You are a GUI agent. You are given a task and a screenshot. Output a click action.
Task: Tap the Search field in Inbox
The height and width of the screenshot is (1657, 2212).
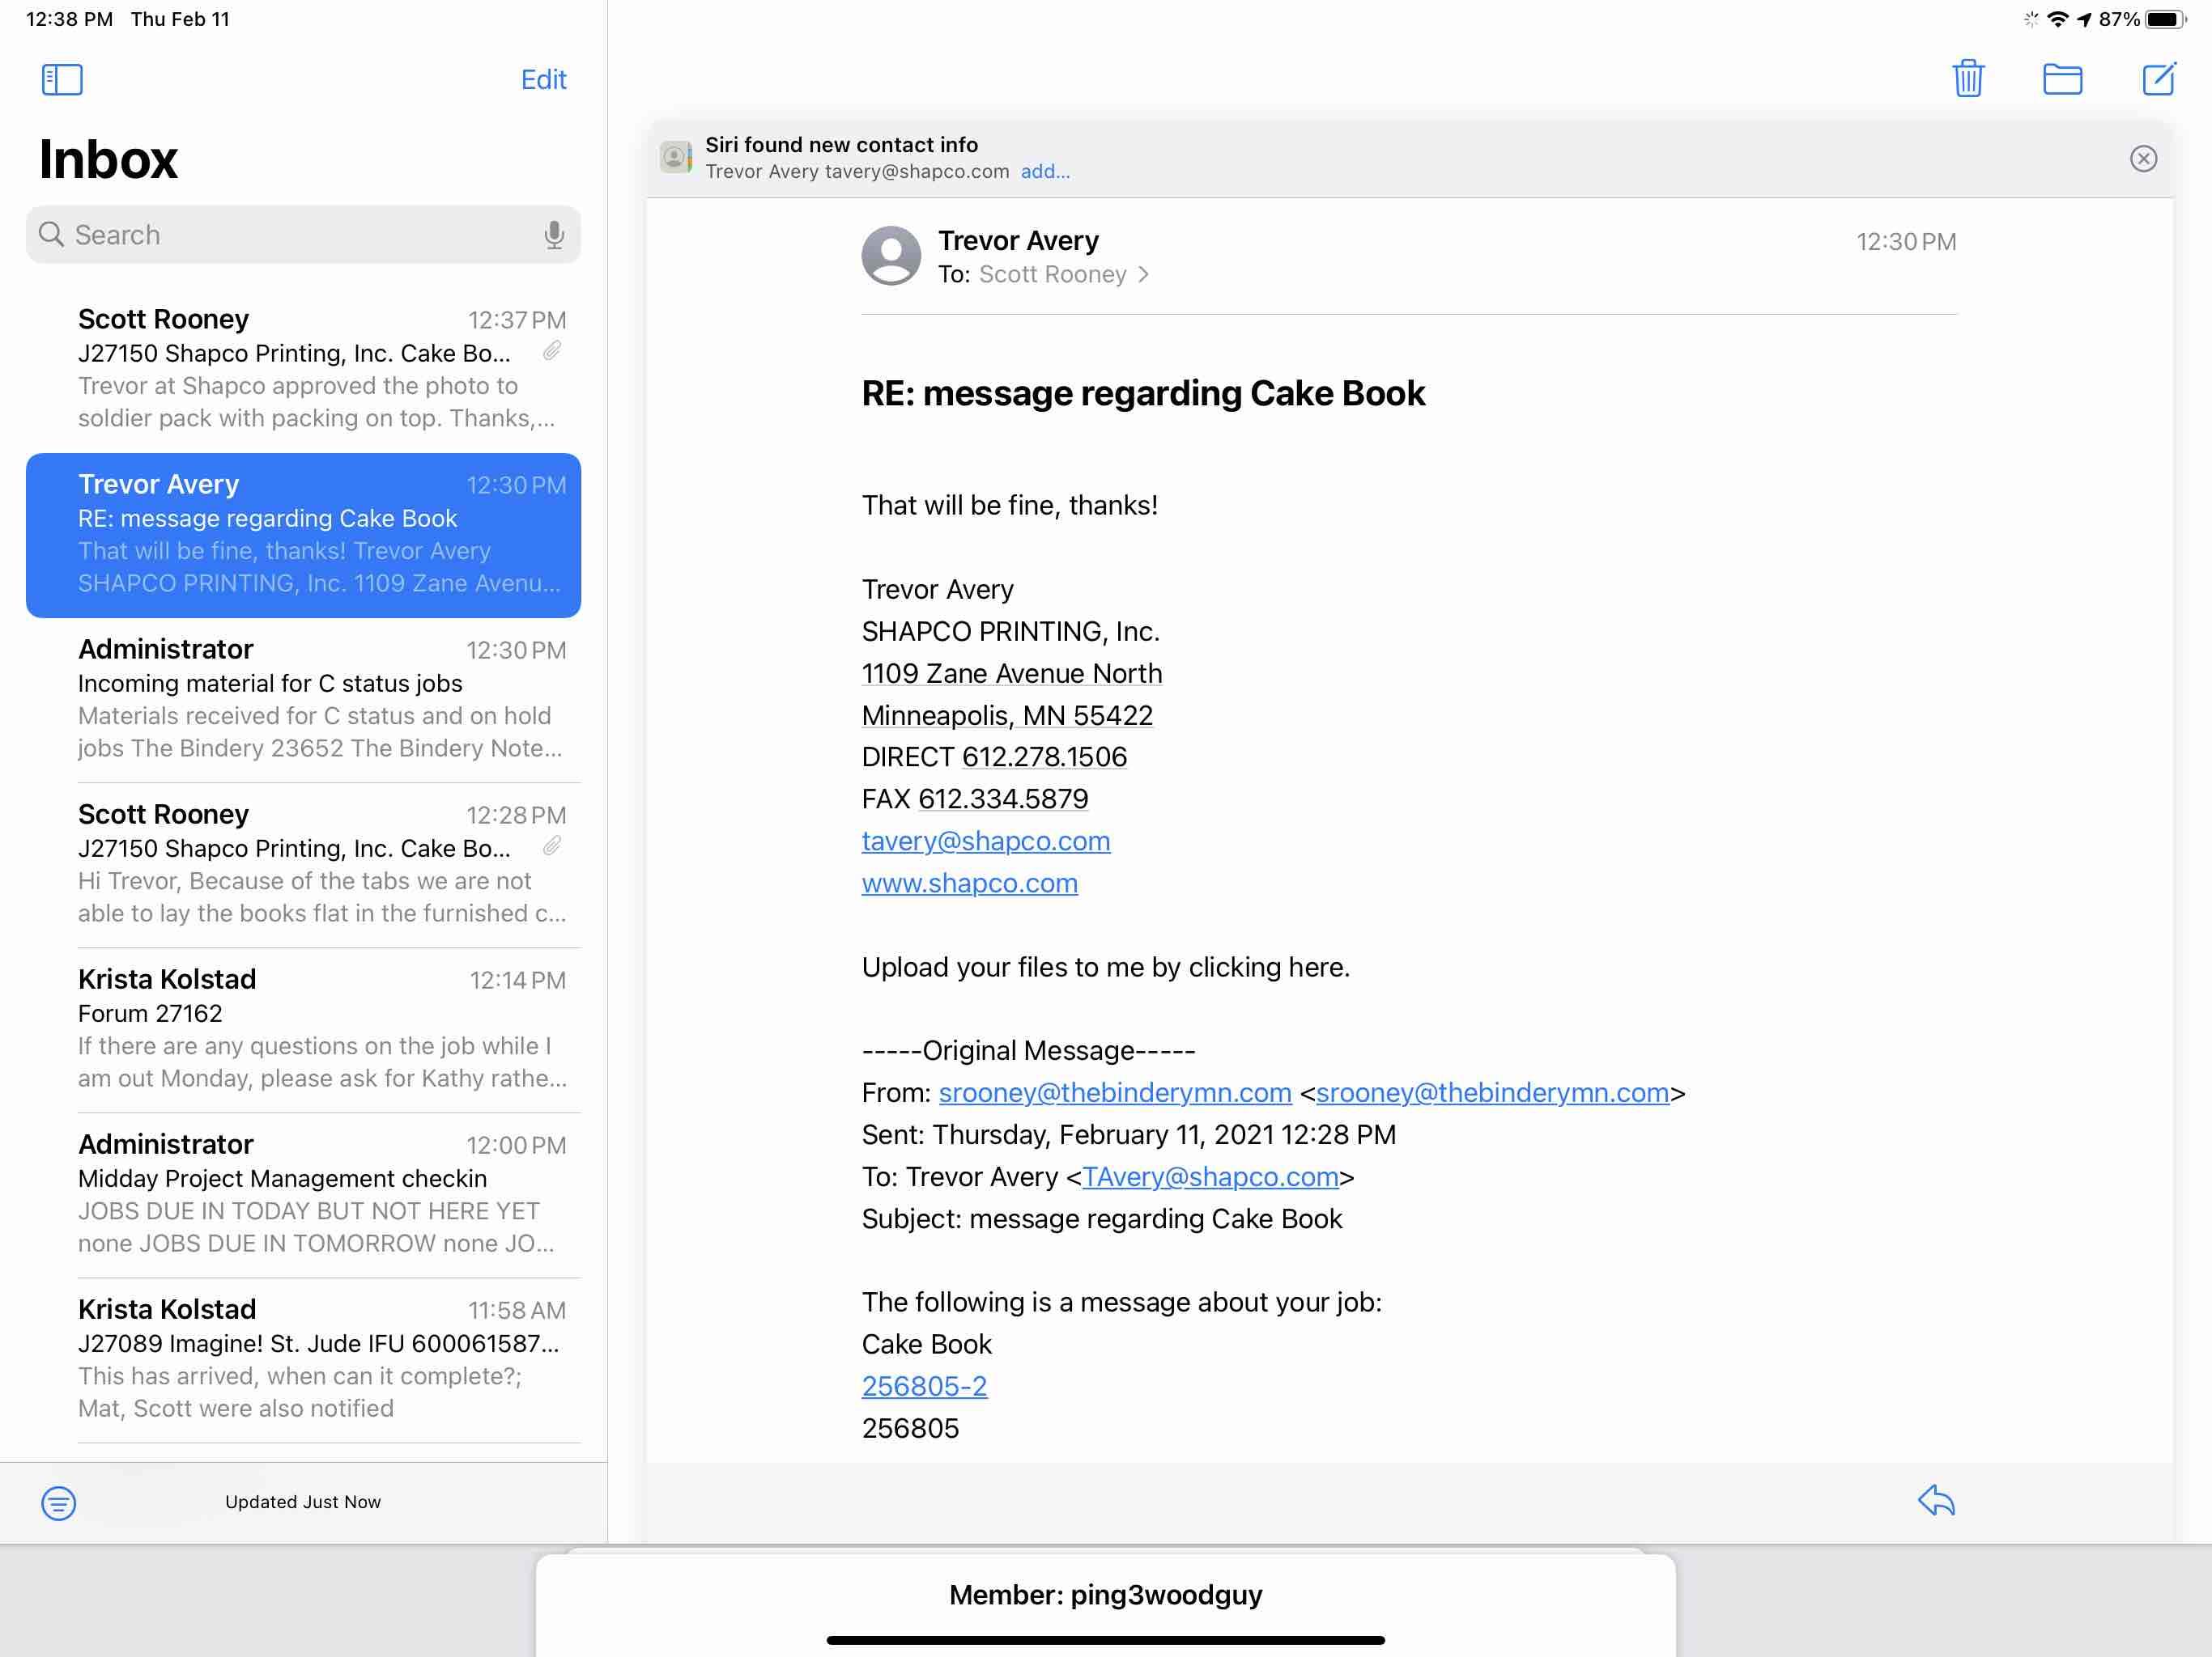point(290,235)
